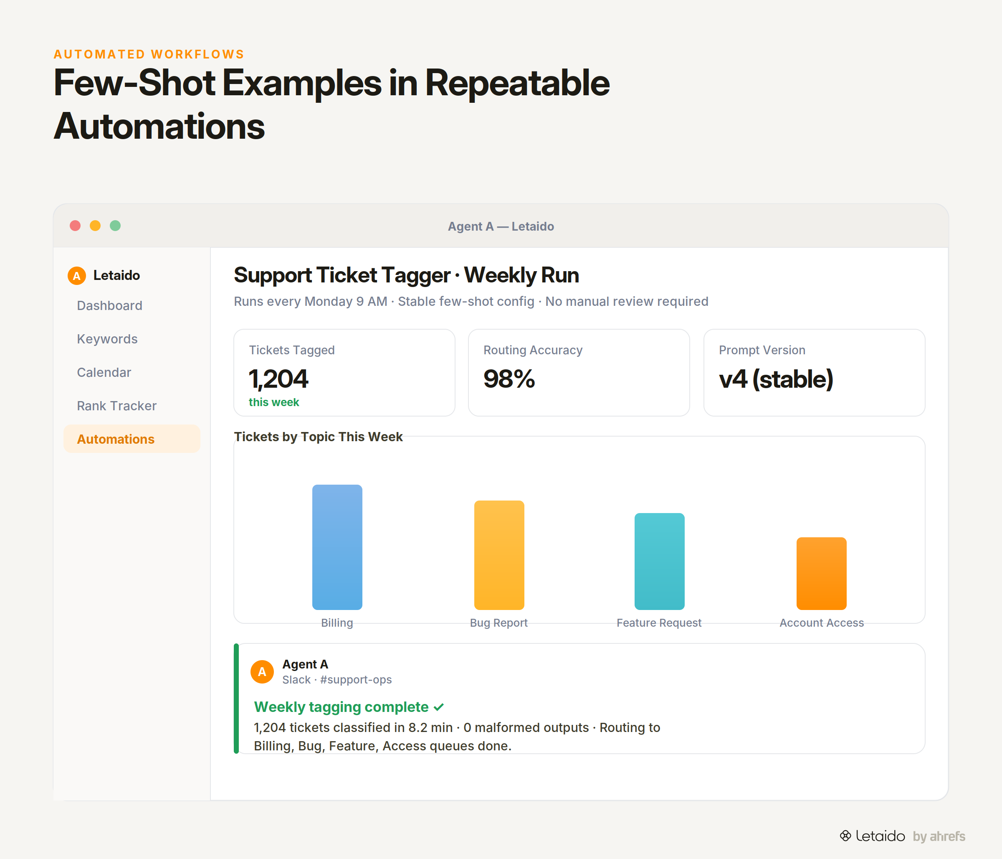Select the orange Account Access bar
1002x859 pixels.
click(822, 574)
